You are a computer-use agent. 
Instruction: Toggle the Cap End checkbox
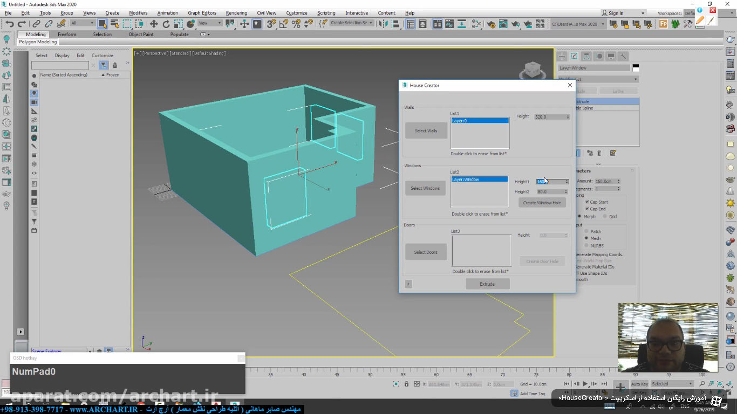(x=587, y=209)
